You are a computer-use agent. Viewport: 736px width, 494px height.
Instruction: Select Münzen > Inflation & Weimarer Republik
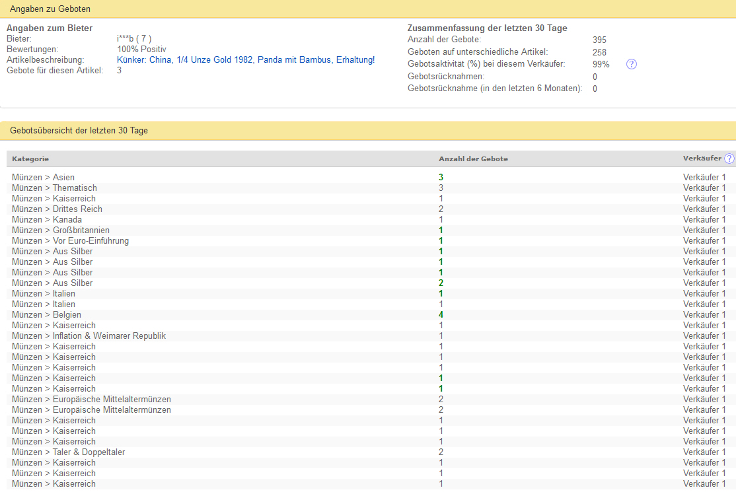tap(89, 336)
